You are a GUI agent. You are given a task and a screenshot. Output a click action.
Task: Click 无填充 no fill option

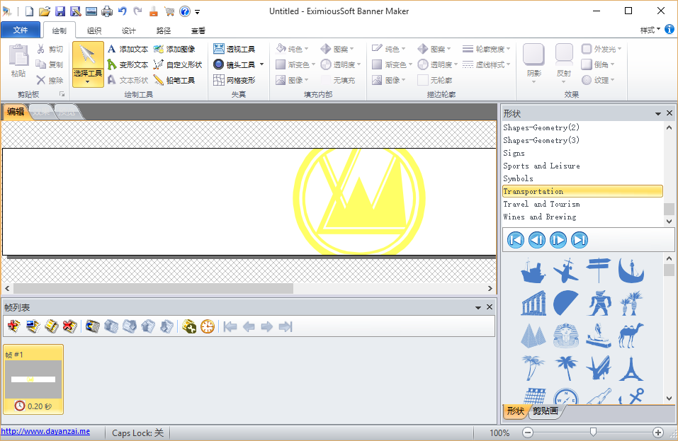click(339, 80)
